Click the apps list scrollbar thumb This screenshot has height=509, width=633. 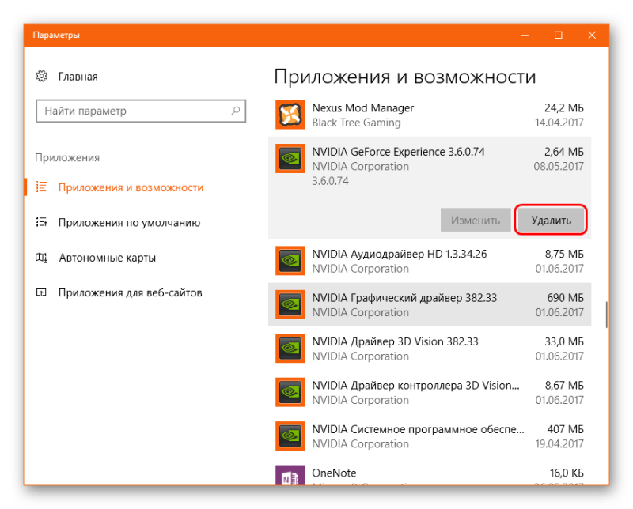pos(606,315)
